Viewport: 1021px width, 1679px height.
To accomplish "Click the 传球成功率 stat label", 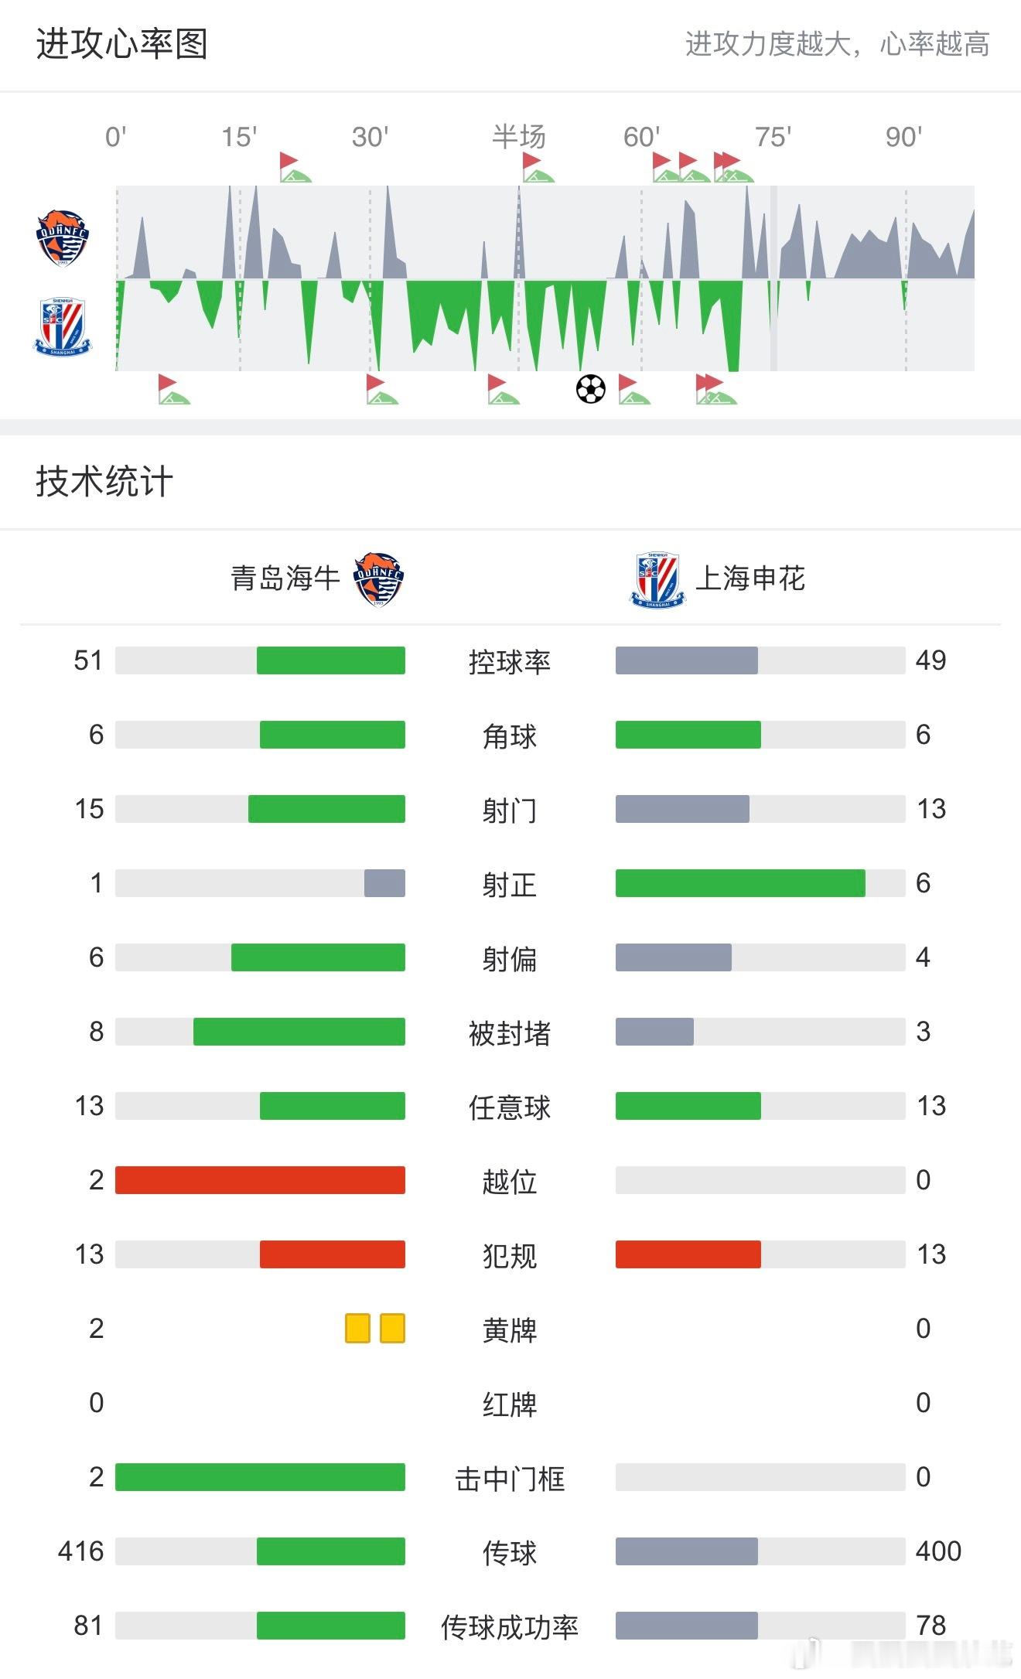I will click(510, 1626).
